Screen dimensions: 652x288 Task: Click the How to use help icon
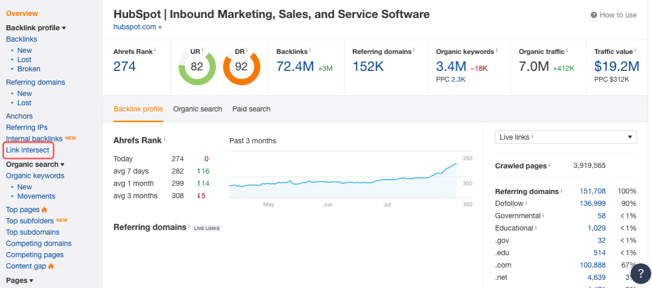pos(594,15)
